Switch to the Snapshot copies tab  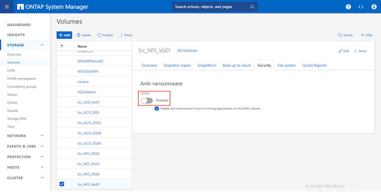[177, 65]
